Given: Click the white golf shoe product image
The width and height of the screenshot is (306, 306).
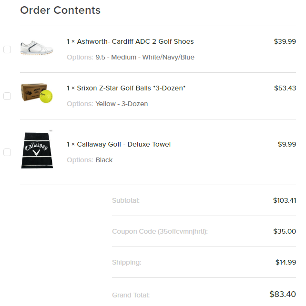Looking at the screenshot, I should tap(37, 48).
